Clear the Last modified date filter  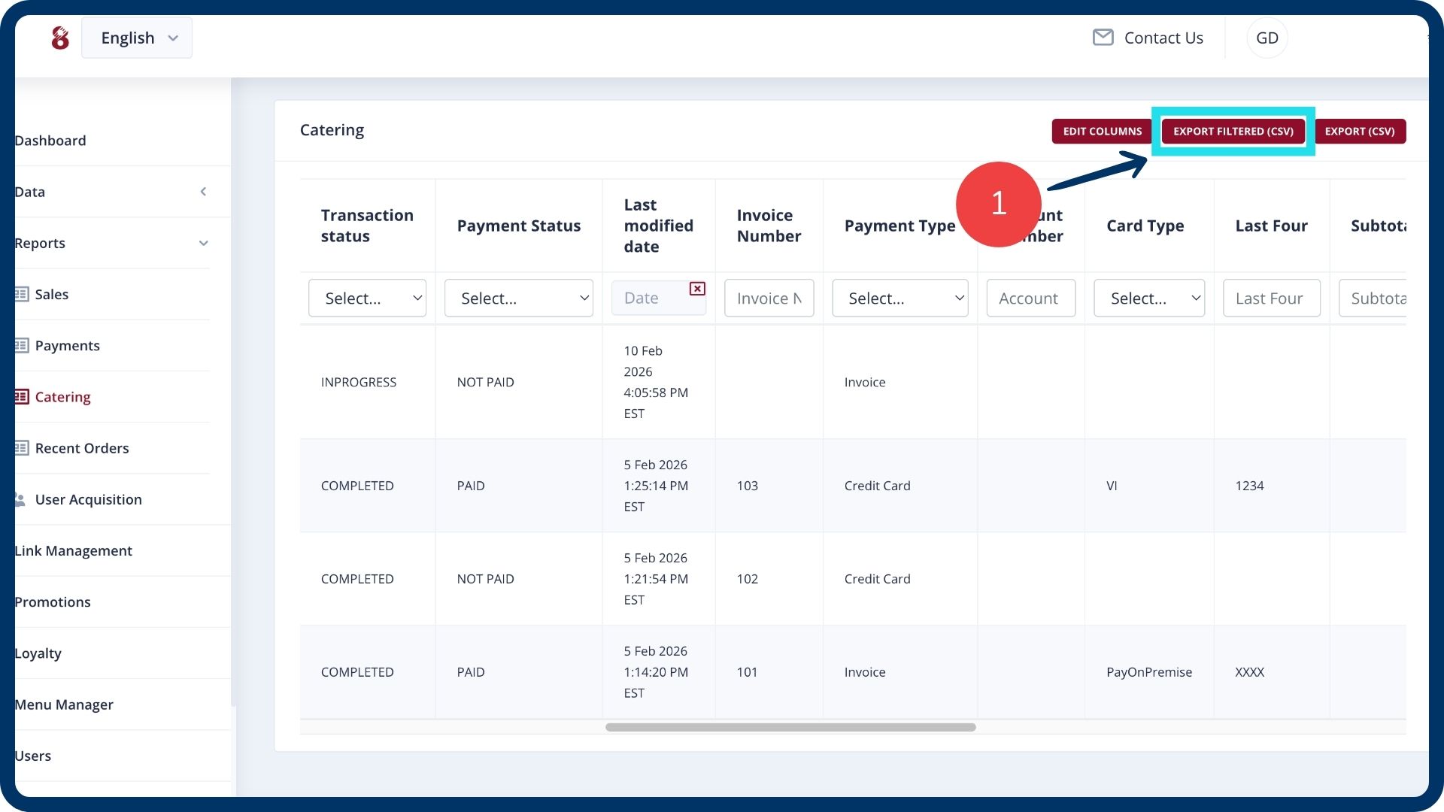click(x=697, y=289)
